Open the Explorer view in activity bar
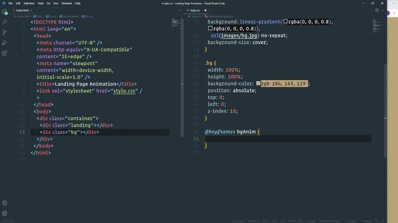 click(x=4, y=12)
